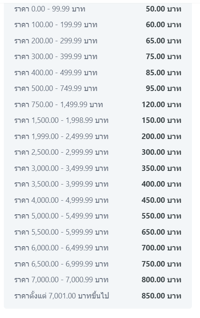Select the 400.00 - 499.99 baht range text
The height and width of the screenshot is (318, 200).
pyautogui.click(x=56, y=73)
